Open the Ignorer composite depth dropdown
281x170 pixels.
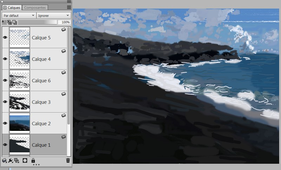[53, 15]
